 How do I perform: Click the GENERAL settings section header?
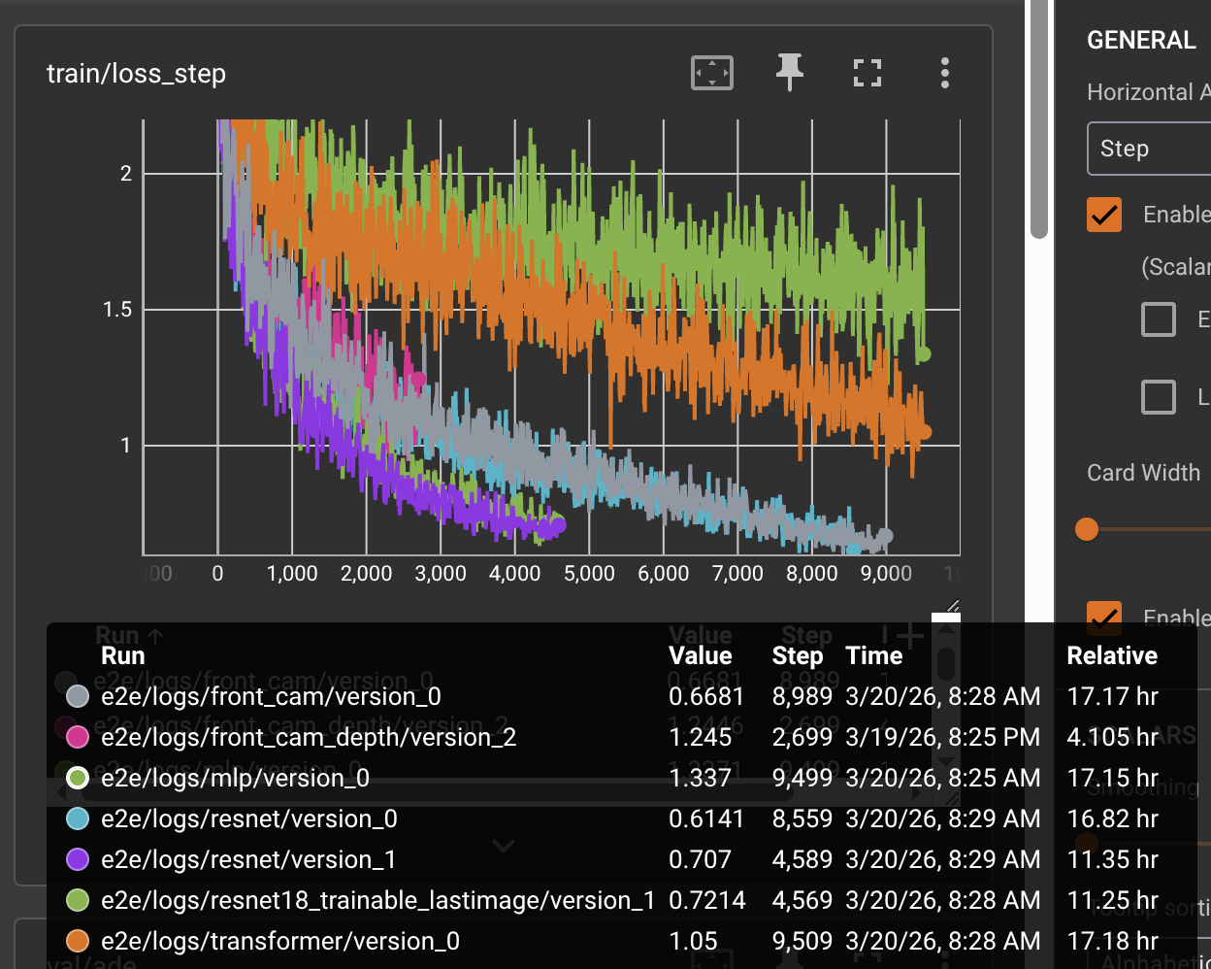[x=1142, y=40]
